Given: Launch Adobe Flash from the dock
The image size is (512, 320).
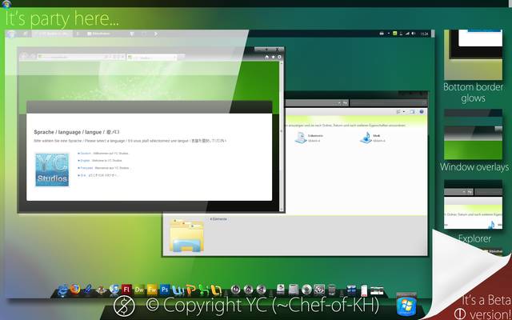Looking at the screenshot, I should pyautogui.click(x=126, y=289).
